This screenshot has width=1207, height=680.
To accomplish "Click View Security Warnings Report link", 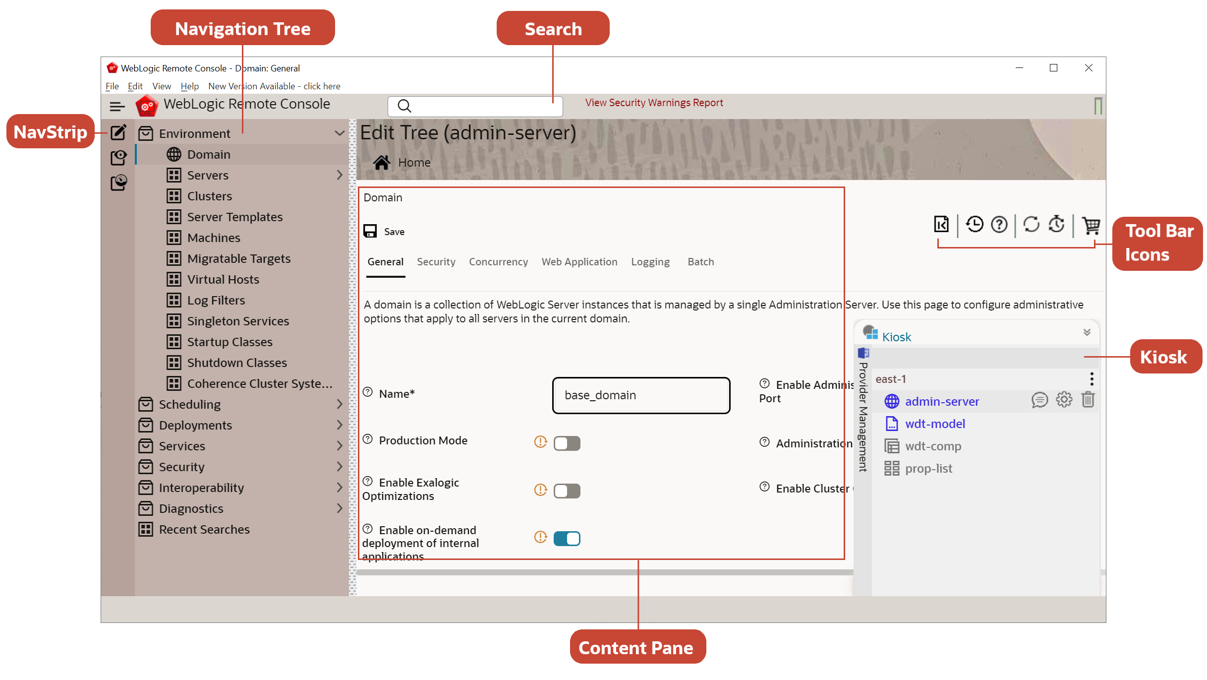I will pos(654,102).
